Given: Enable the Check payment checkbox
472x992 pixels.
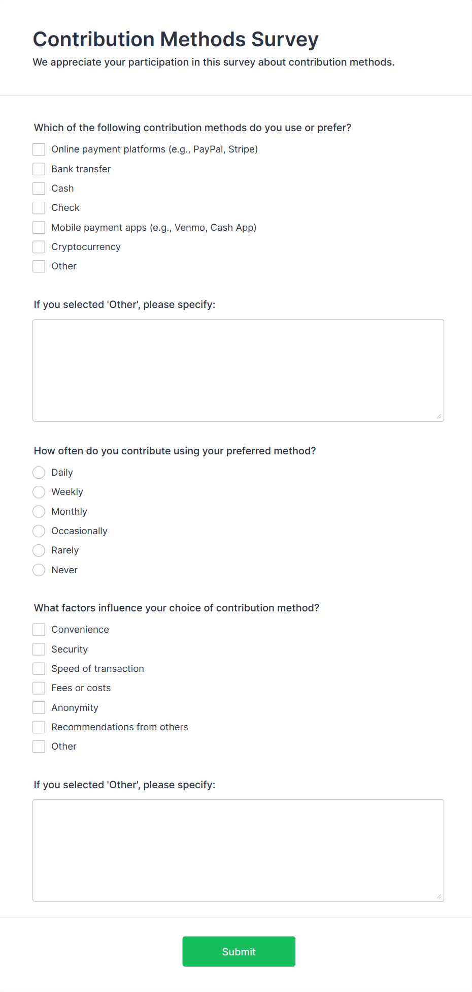Looking at the screenshot, I should tap(39, 208).
